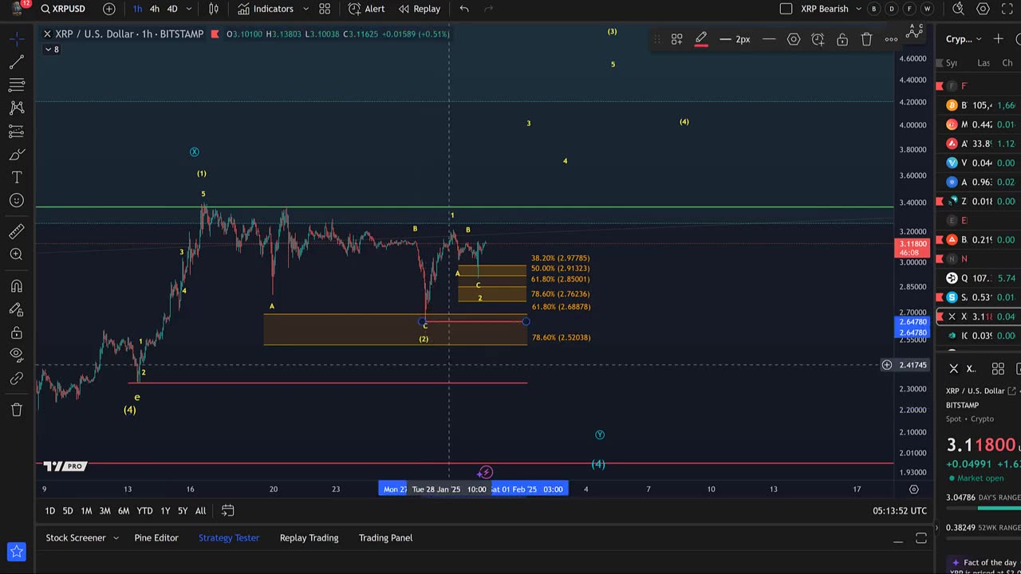
Task: Toggle lock all drawings
Action: (16, 332)
